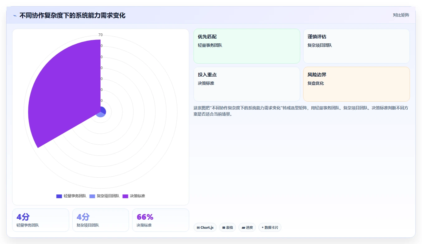422x244 pixels.
Task: Toggle the 决策标准 legend color swatch
Action: (x=125, y=196)
